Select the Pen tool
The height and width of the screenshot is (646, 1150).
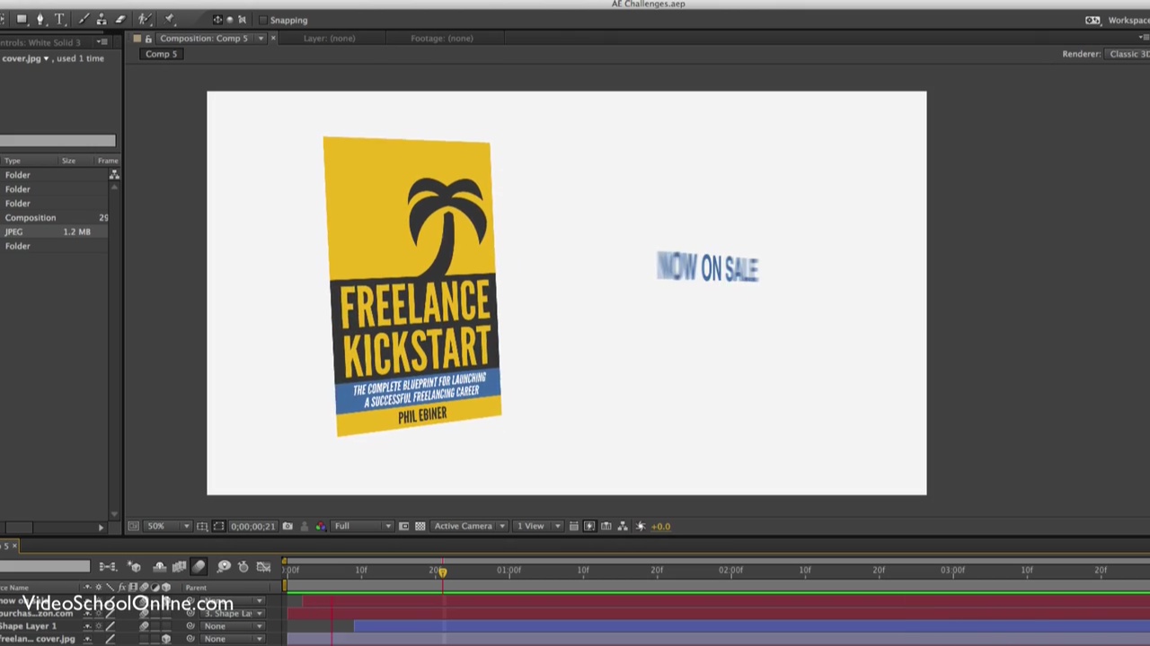pos(40,19)
